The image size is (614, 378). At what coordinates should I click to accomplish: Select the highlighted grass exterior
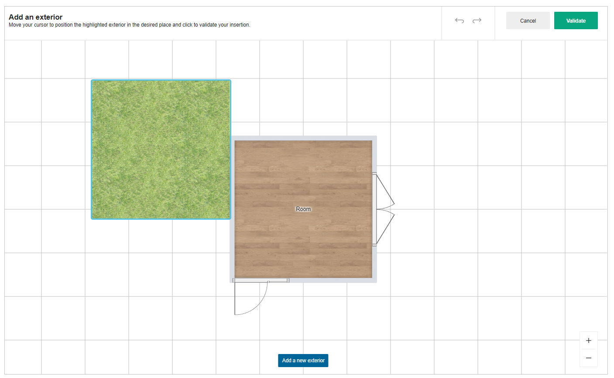(x=161, y=149)
